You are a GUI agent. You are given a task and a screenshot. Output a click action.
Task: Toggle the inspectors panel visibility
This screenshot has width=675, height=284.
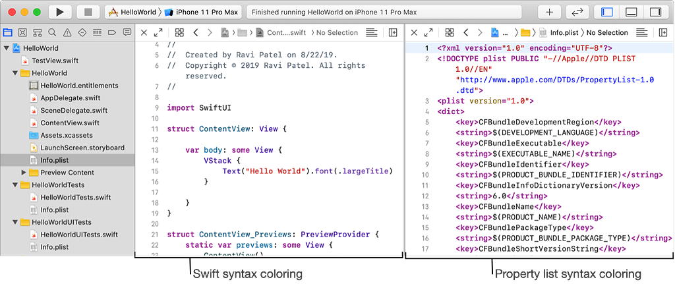pyautogui.click(x=655, y=12)
